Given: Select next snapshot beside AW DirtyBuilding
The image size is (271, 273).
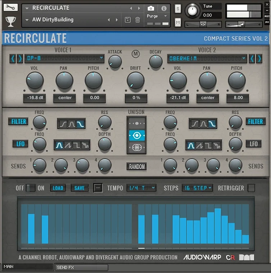Looking at the screenshot, I should coord(117,20).
